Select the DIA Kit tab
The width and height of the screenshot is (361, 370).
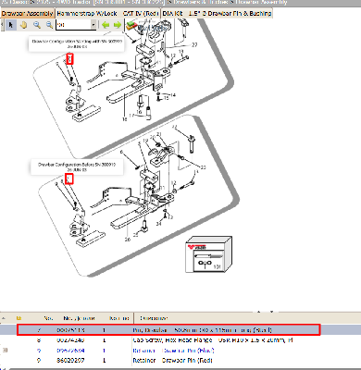point(173,14)
